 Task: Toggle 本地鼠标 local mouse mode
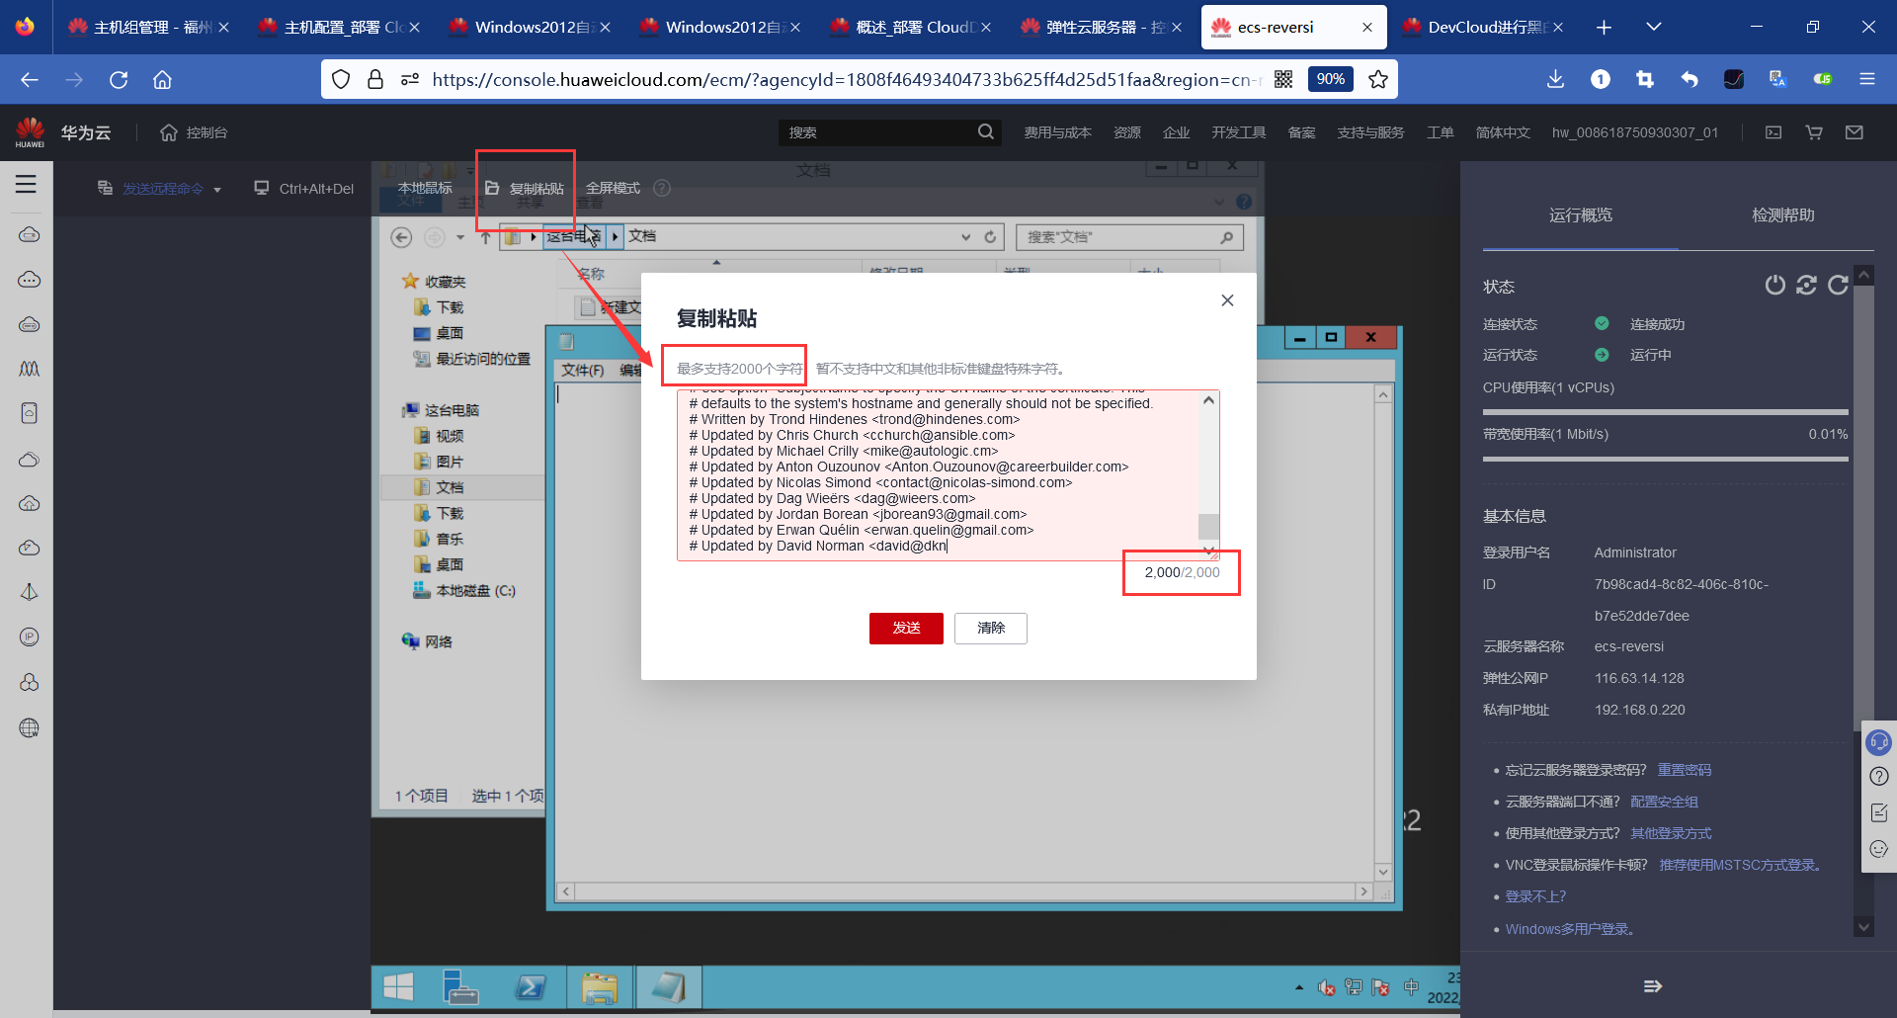pos(425,188)
